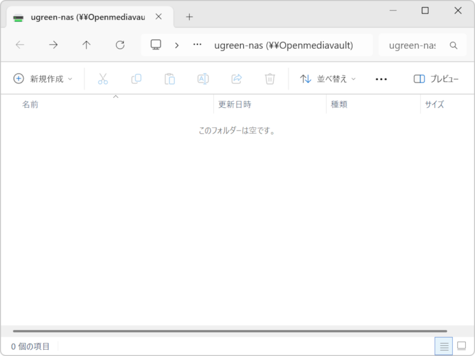Click the Share icon in toolbar
This screenshot has width=475, height=356.
coord(237,79)
